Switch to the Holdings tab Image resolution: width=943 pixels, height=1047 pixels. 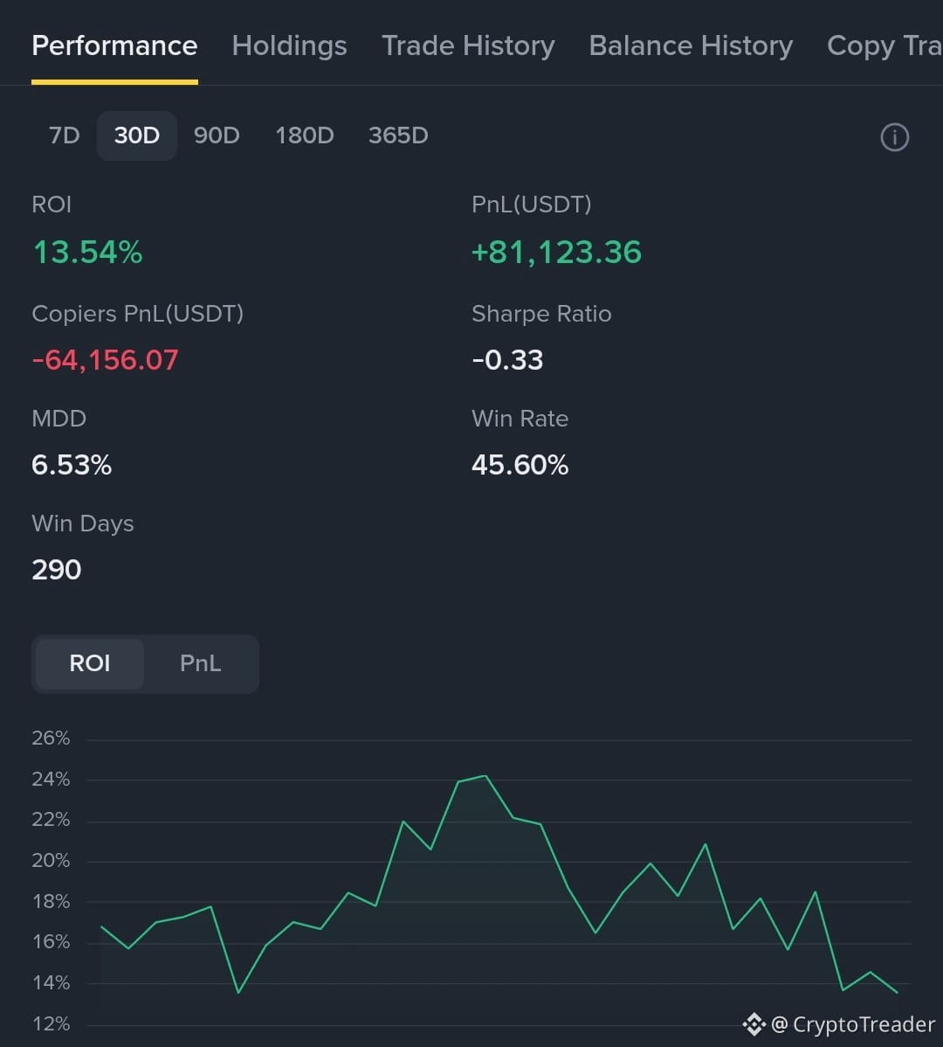coord(289,46)
